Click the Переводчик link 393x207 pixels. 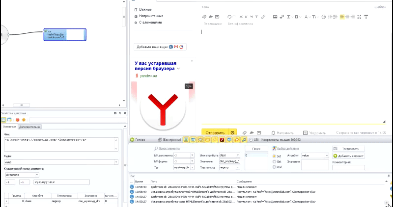pos(213,24)
